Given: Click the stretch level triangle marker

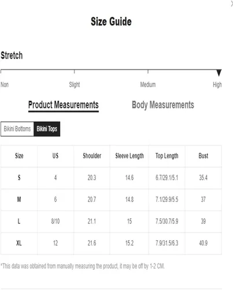Looking at the screenshot, I should pyautogui.click(x=219, y=72).
